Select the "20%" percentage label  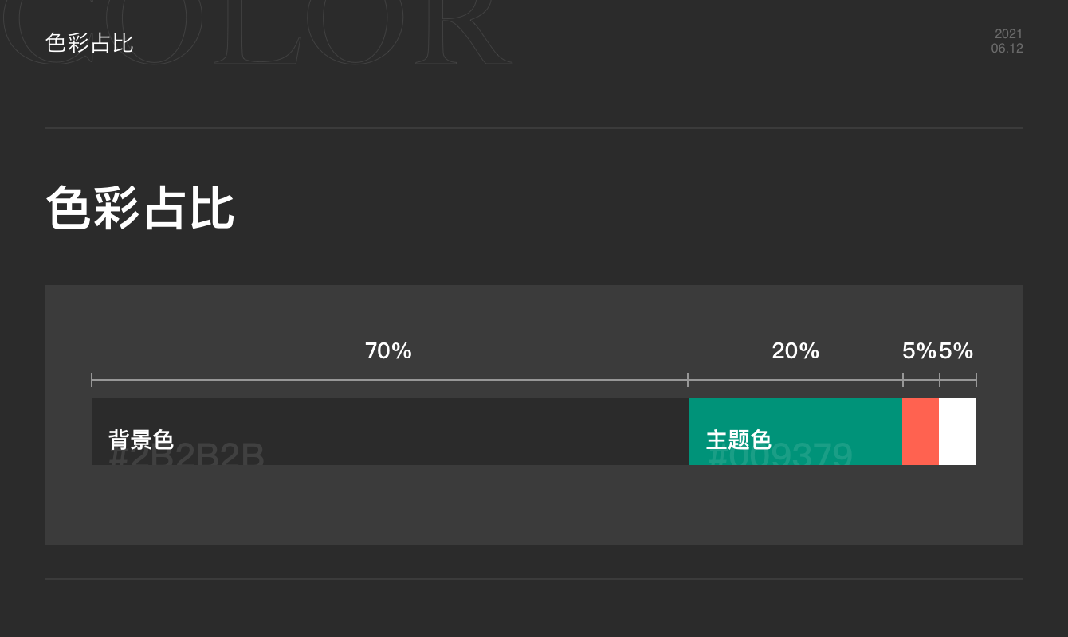(795, 350)
